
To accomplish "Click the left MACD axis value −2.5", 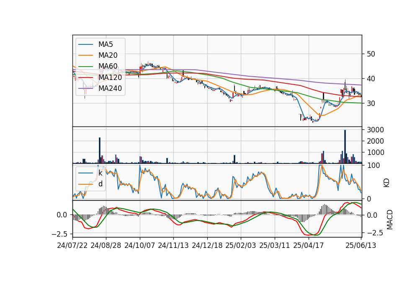I will pos(59,234).
